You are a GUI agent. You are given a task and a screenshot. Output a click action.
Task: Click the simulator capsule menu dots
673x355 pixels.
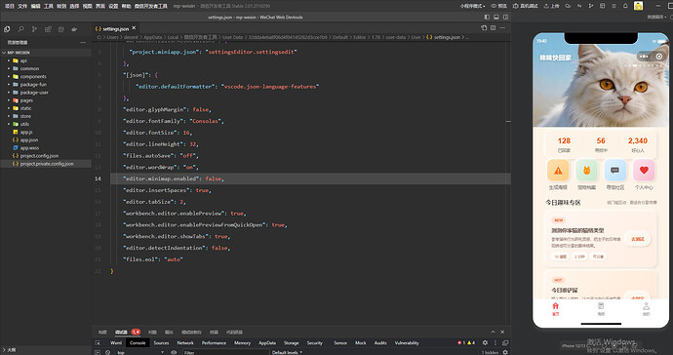click(x=644, y=57)
